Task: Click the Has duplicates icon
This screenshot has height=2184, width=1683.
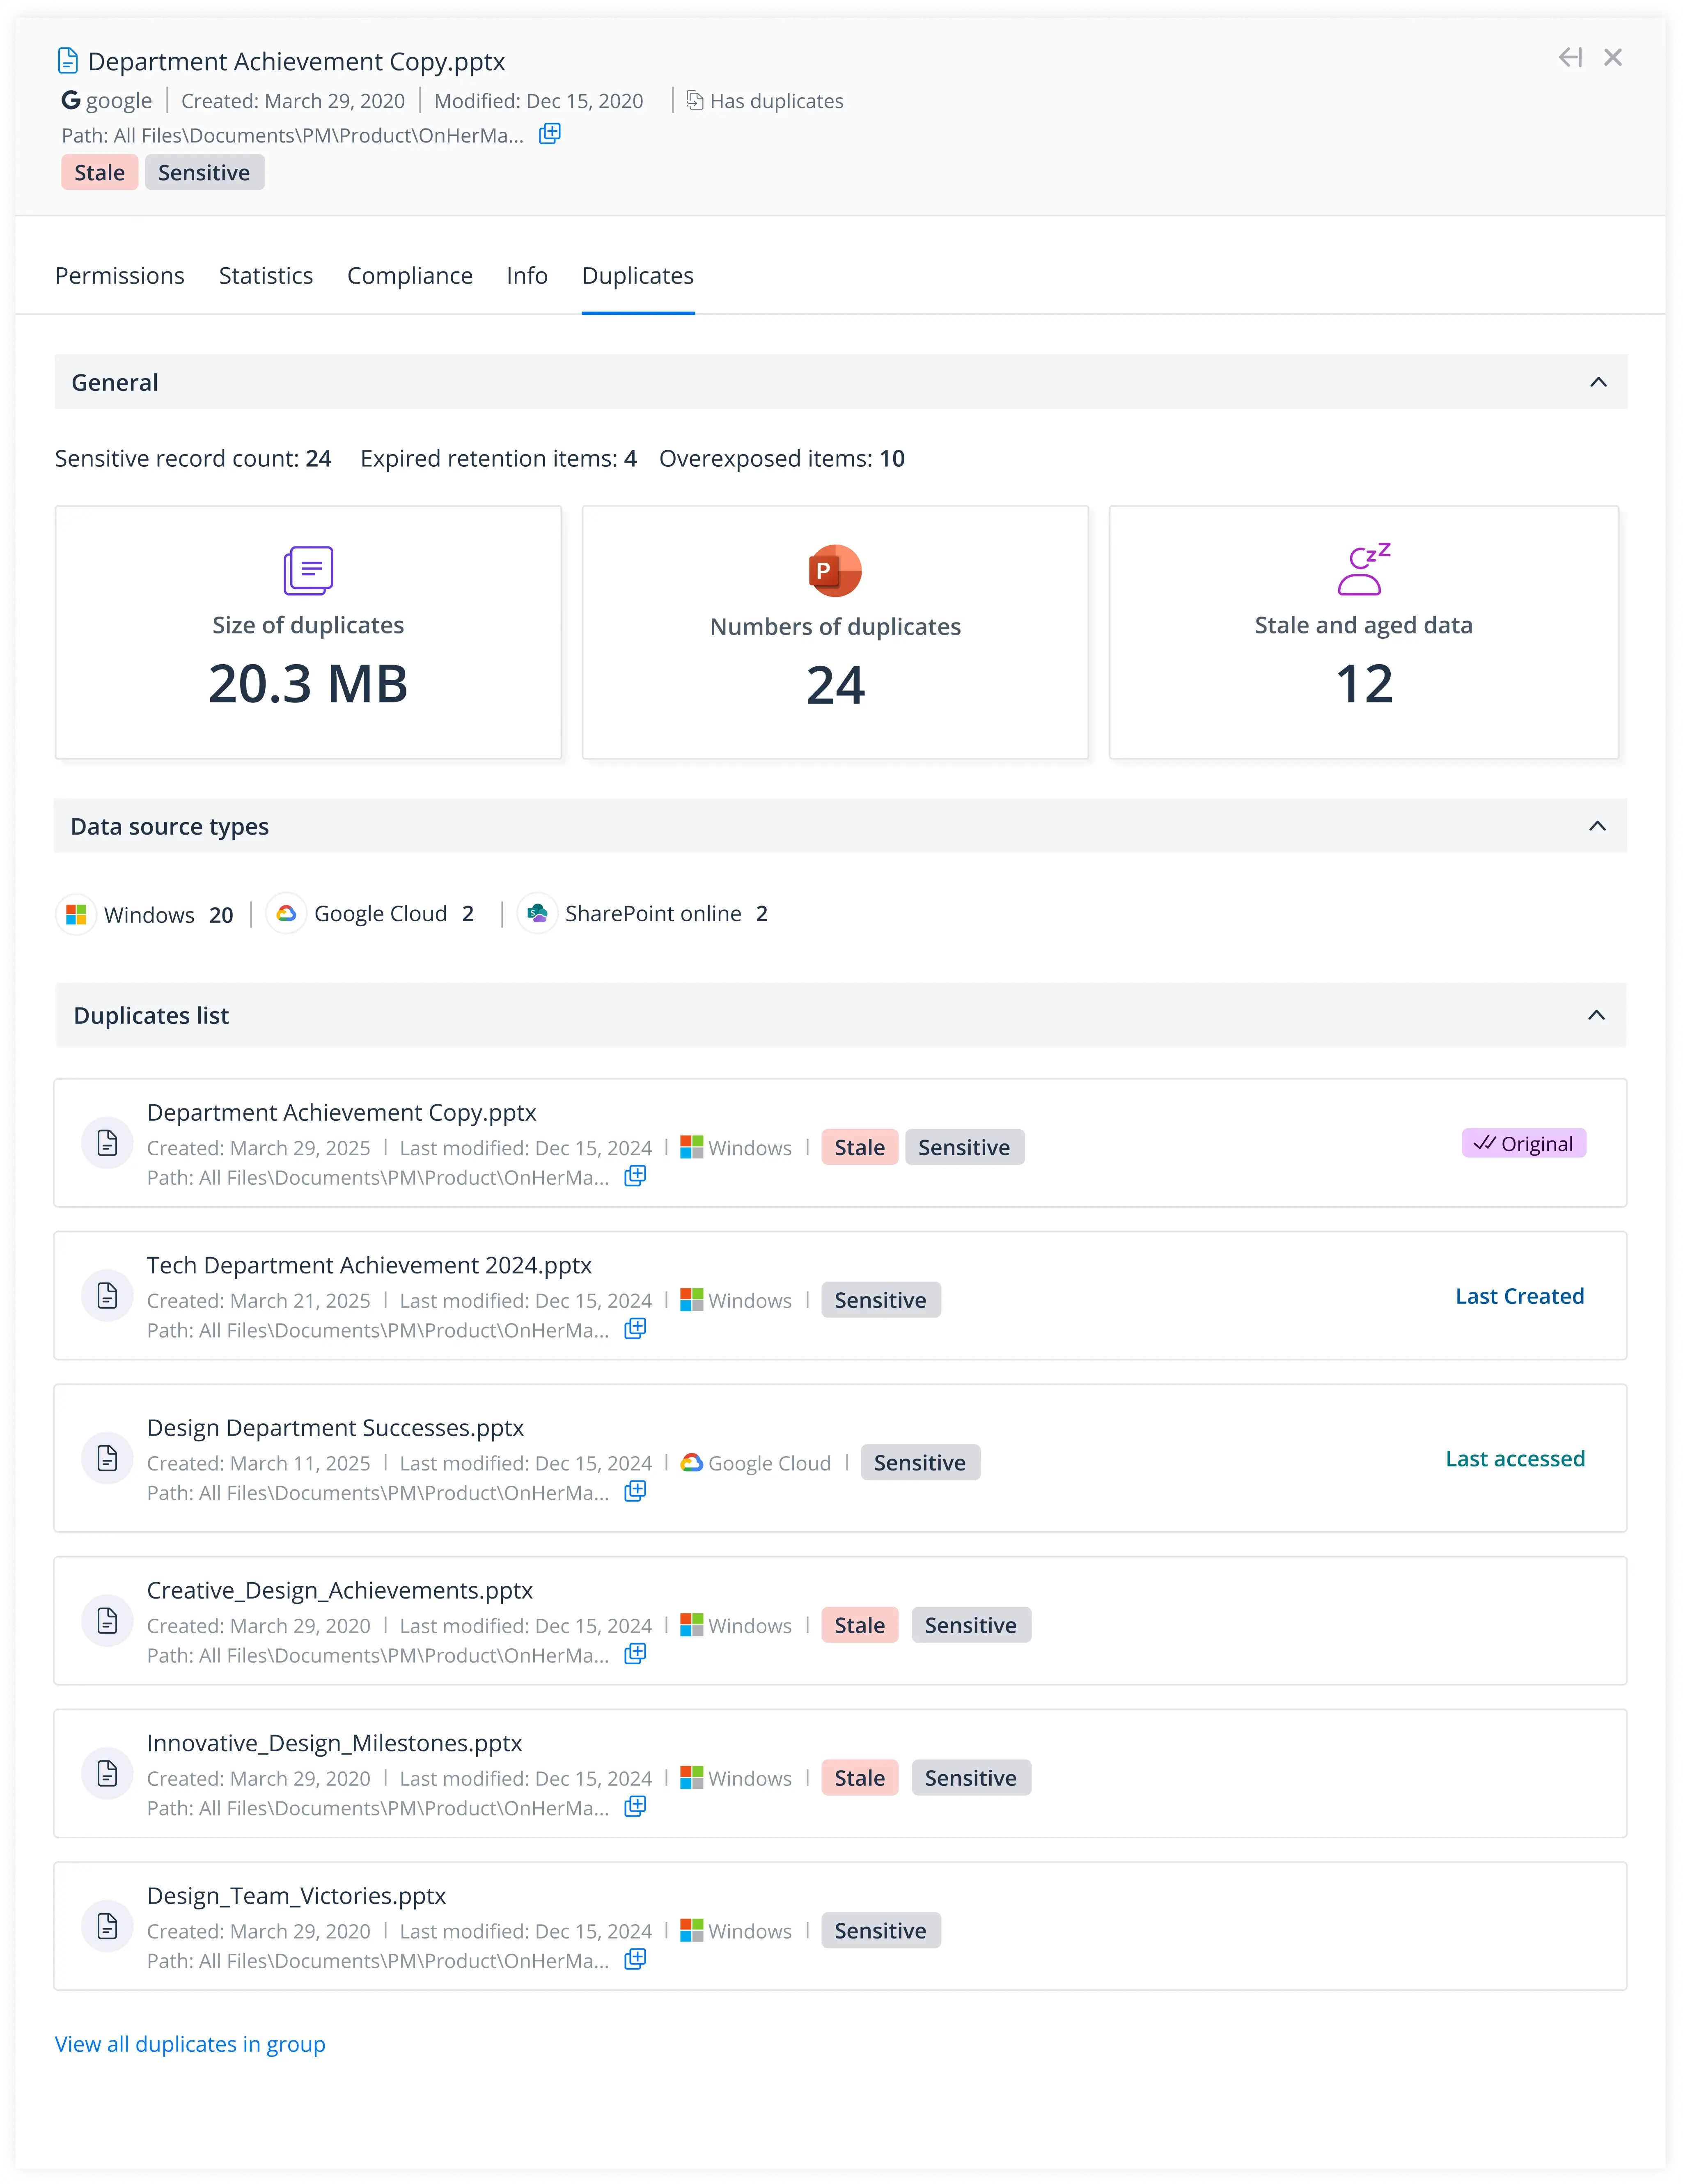Action: 695,100
